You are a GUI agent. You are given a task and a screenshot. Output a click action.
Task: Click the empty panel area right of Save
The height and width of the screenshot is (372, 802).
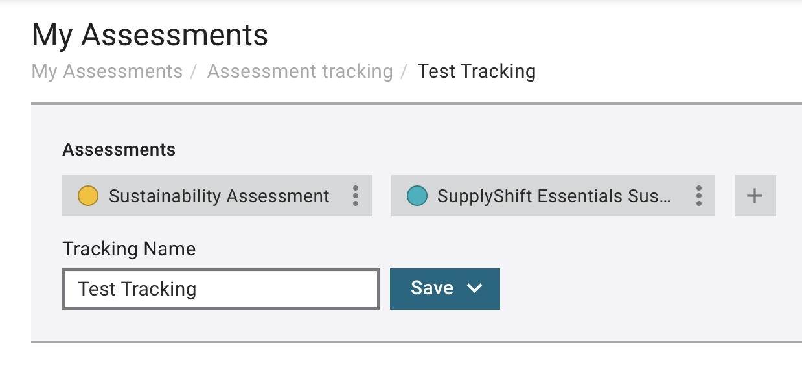point(648,289)
